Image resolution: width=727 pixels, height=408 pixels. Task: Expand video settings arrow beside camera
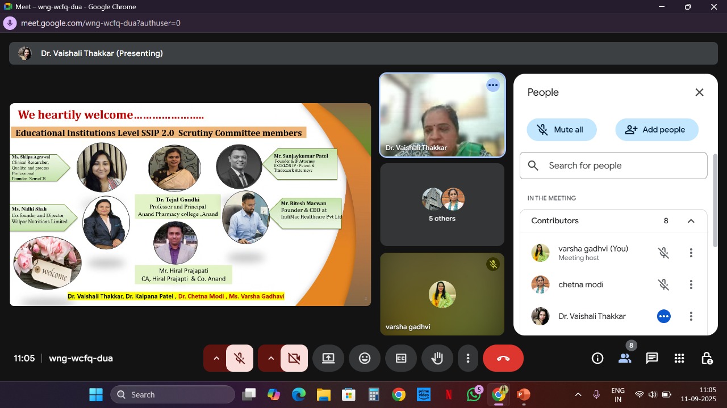pos(270,358)
